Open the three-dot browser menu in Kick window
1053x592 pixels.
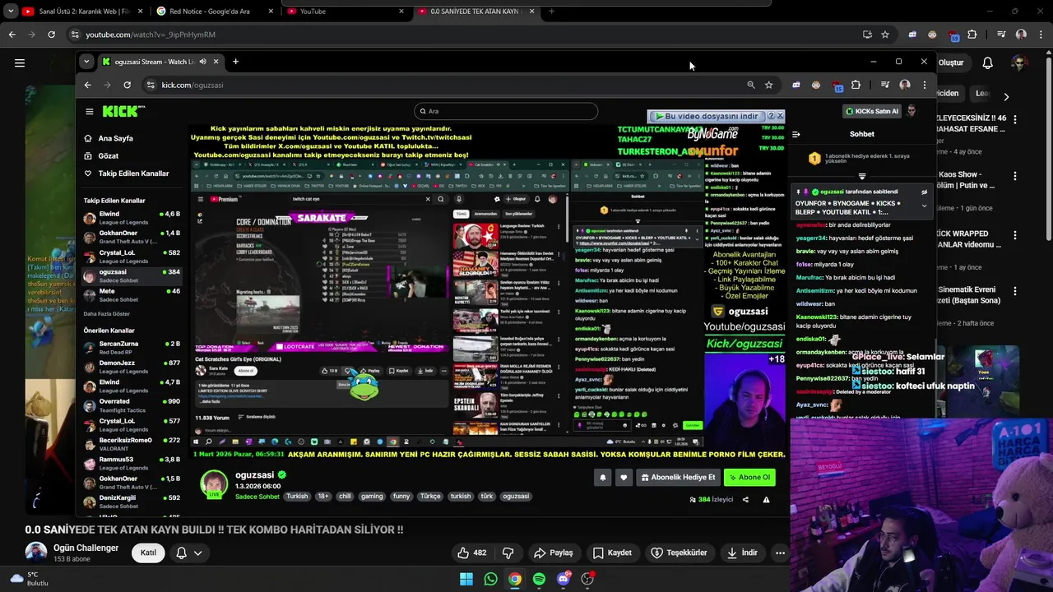(x=924, y=85)
